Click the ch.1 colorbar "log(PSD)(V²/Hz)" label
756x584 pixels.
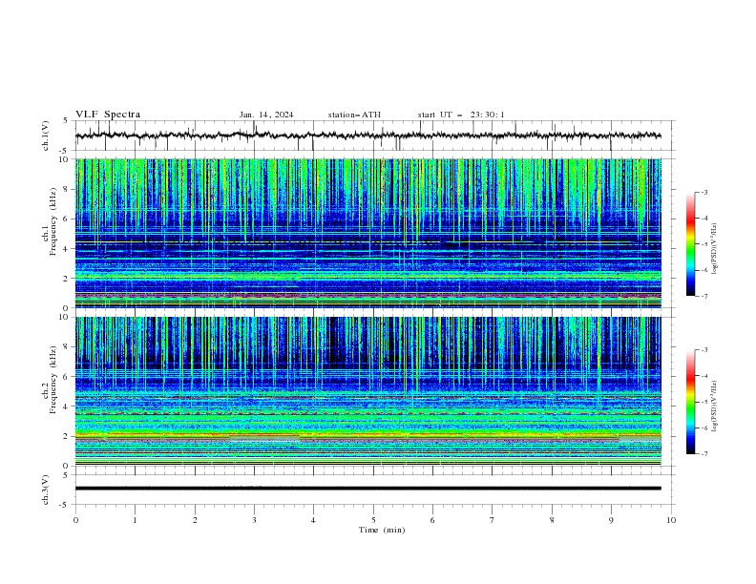715,249
